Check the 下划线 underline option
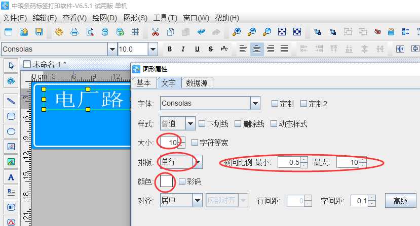The image size is (420, 226). click(x=202, y=123)
